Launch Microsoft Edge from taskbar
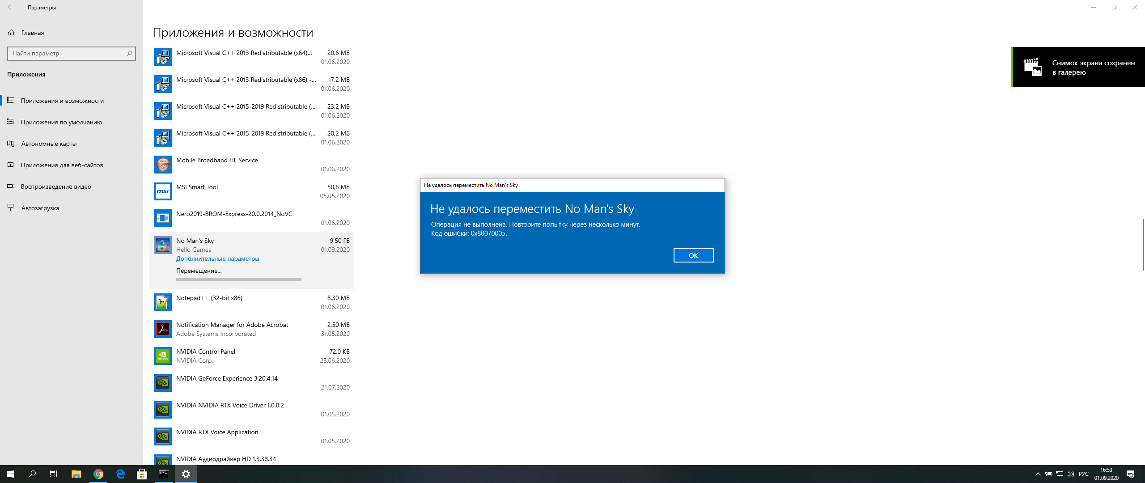The height and width of the screenshot is (483, 1145). (120, 474)
